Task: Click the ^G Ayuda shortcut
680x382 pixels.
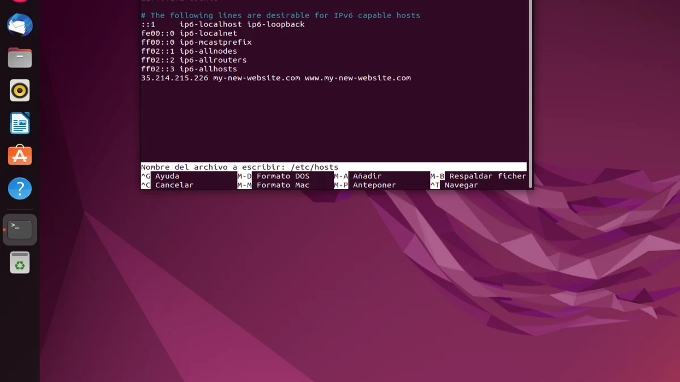Action: [x=160, y=176]
